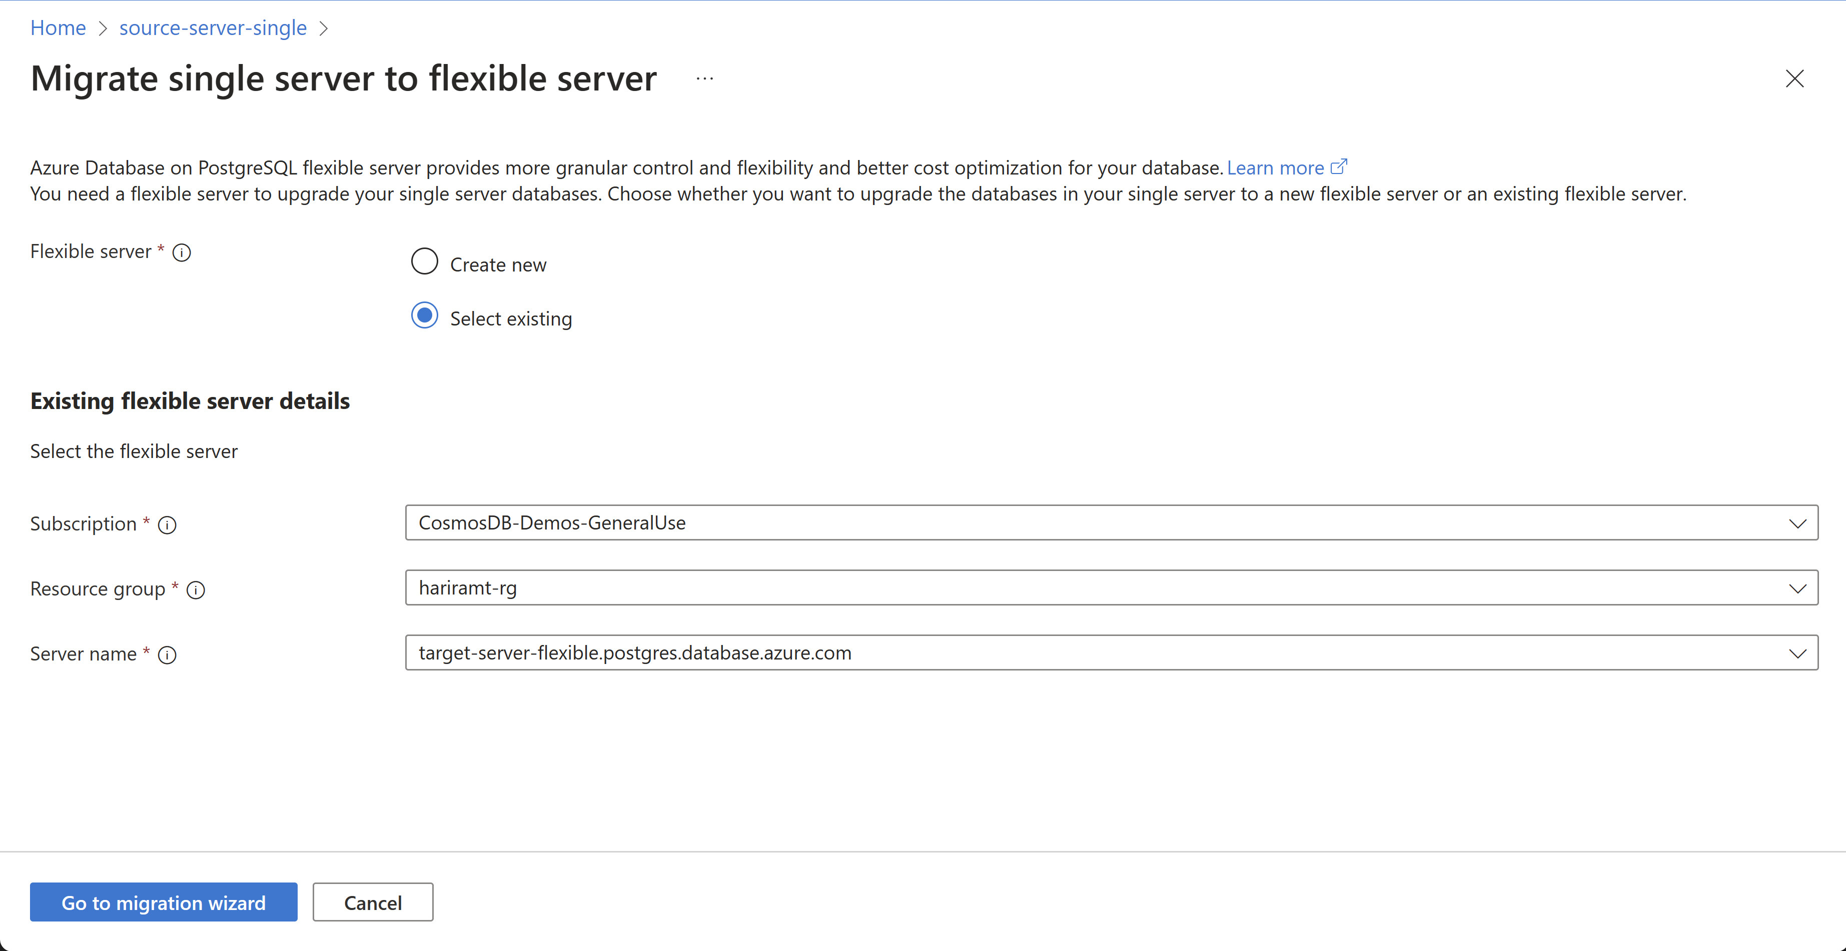Open the ellipsis more options menu
1846x951 pixels.
click(704, 79)
